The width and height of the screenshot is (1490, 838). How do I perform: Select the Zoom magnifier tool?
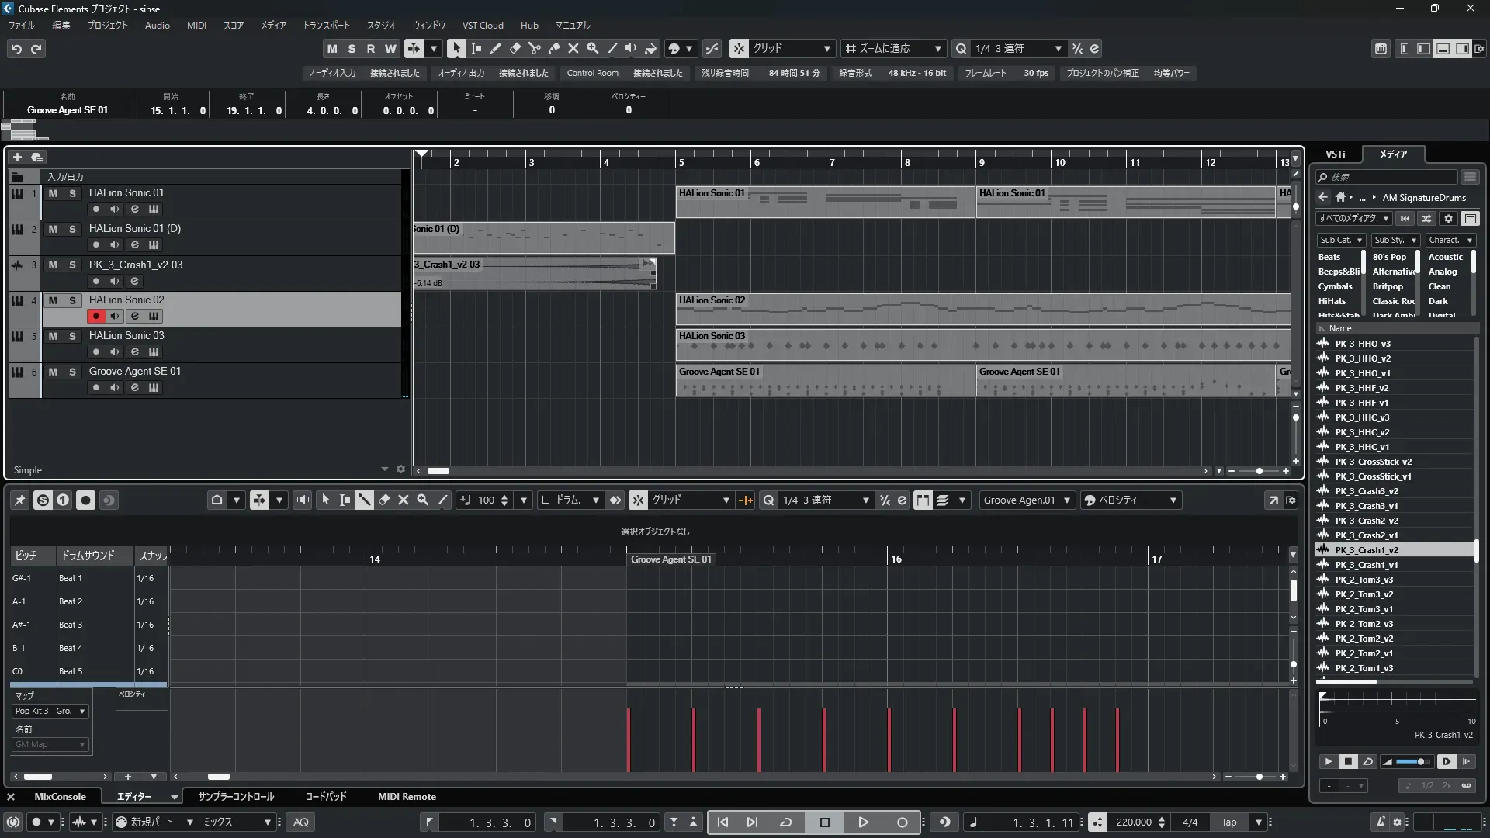[x=592, y=48]
